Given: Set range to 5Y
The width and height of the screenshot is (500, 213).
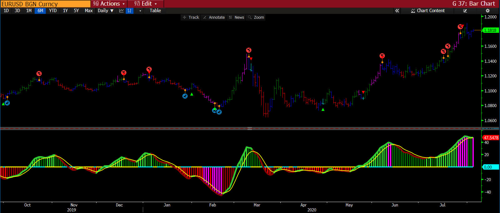Looking at the screenshot, I should (x=76, y=11).
